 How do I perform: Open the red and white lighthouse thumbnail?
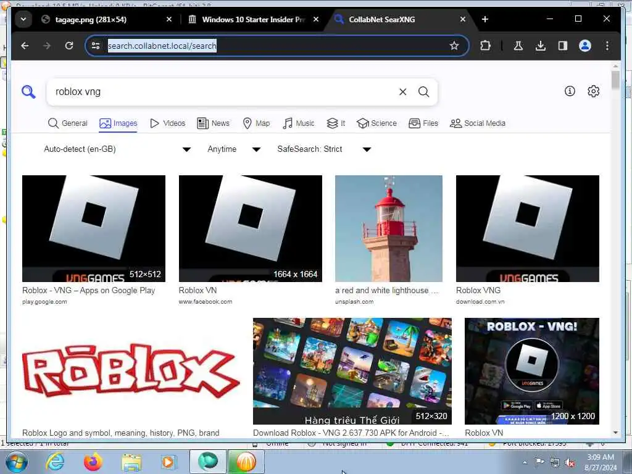click(x=389, y=228)
